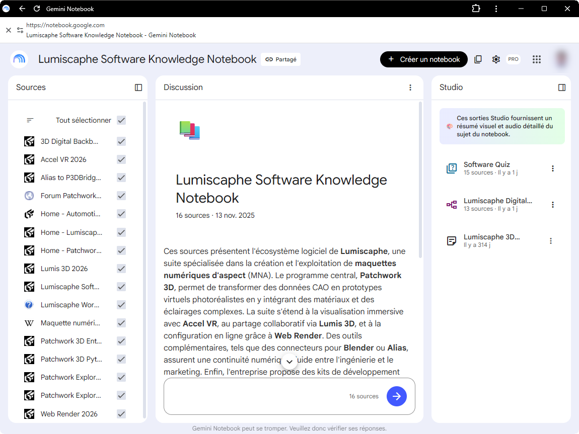Click the Software Quiz icon
The height and width of the screenshot is (434, 579).
point(452,168)
